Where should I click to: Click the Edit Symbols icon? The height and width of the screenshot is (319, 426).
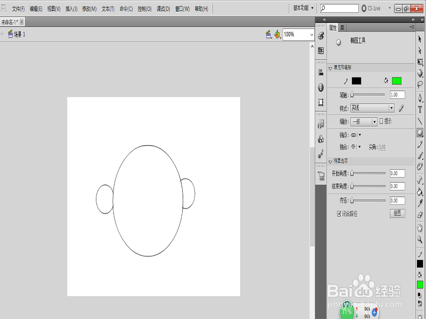point(277,35)
